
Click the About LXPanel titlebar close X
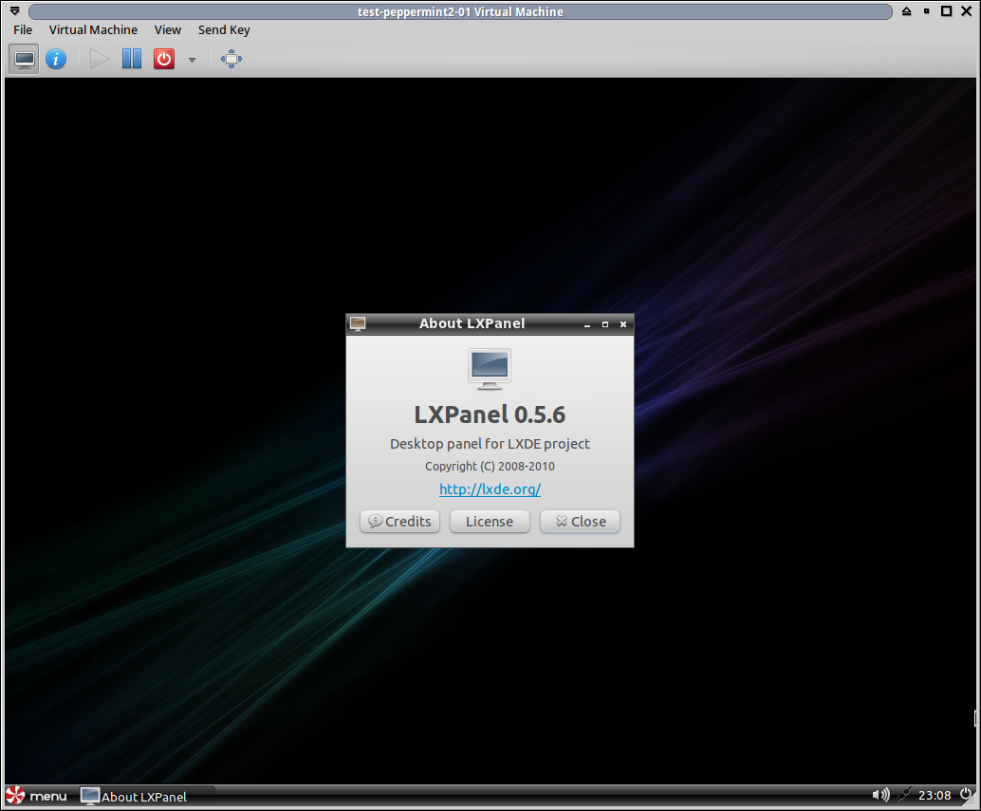coord(623,324)
